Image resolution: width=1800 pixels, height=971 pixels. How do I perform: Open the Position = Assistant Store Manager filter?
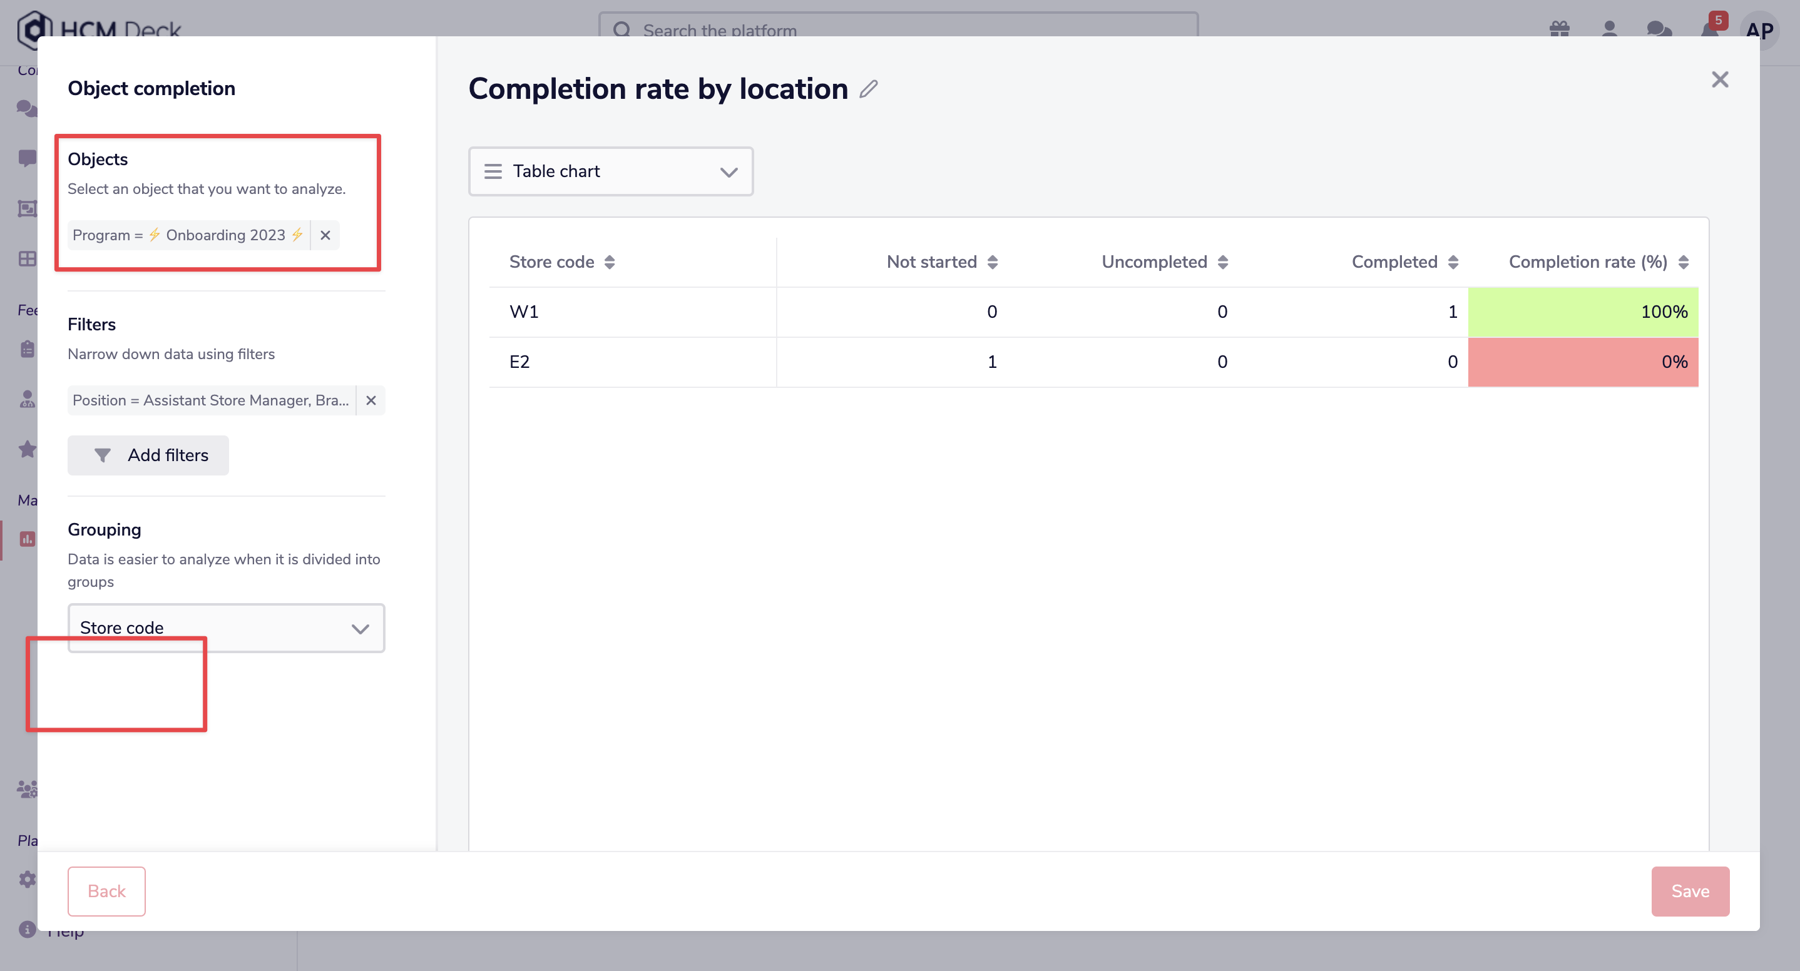(211, 400)
